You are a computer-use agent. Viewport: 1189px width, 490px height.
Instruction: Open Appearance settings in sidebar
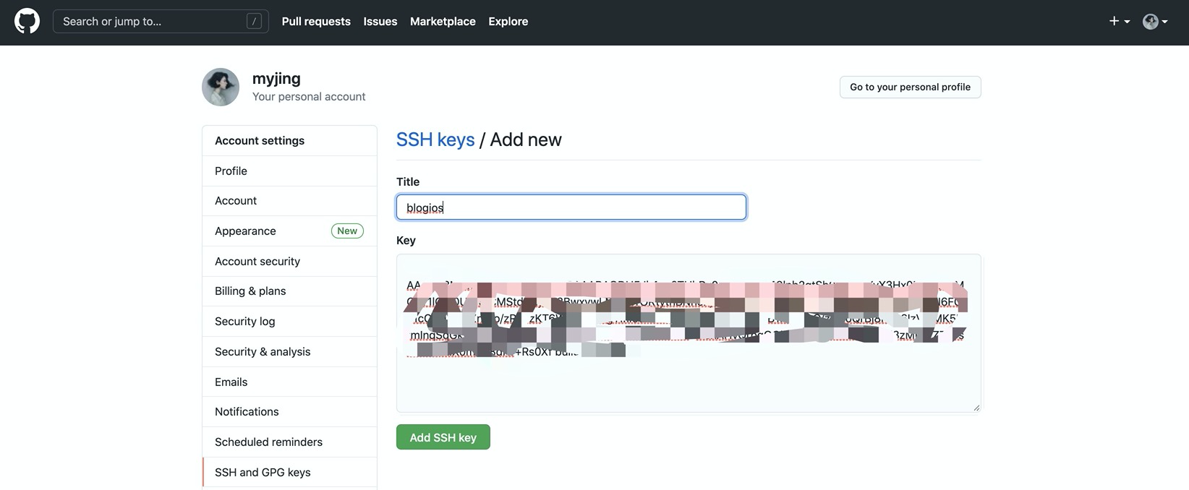289,231
